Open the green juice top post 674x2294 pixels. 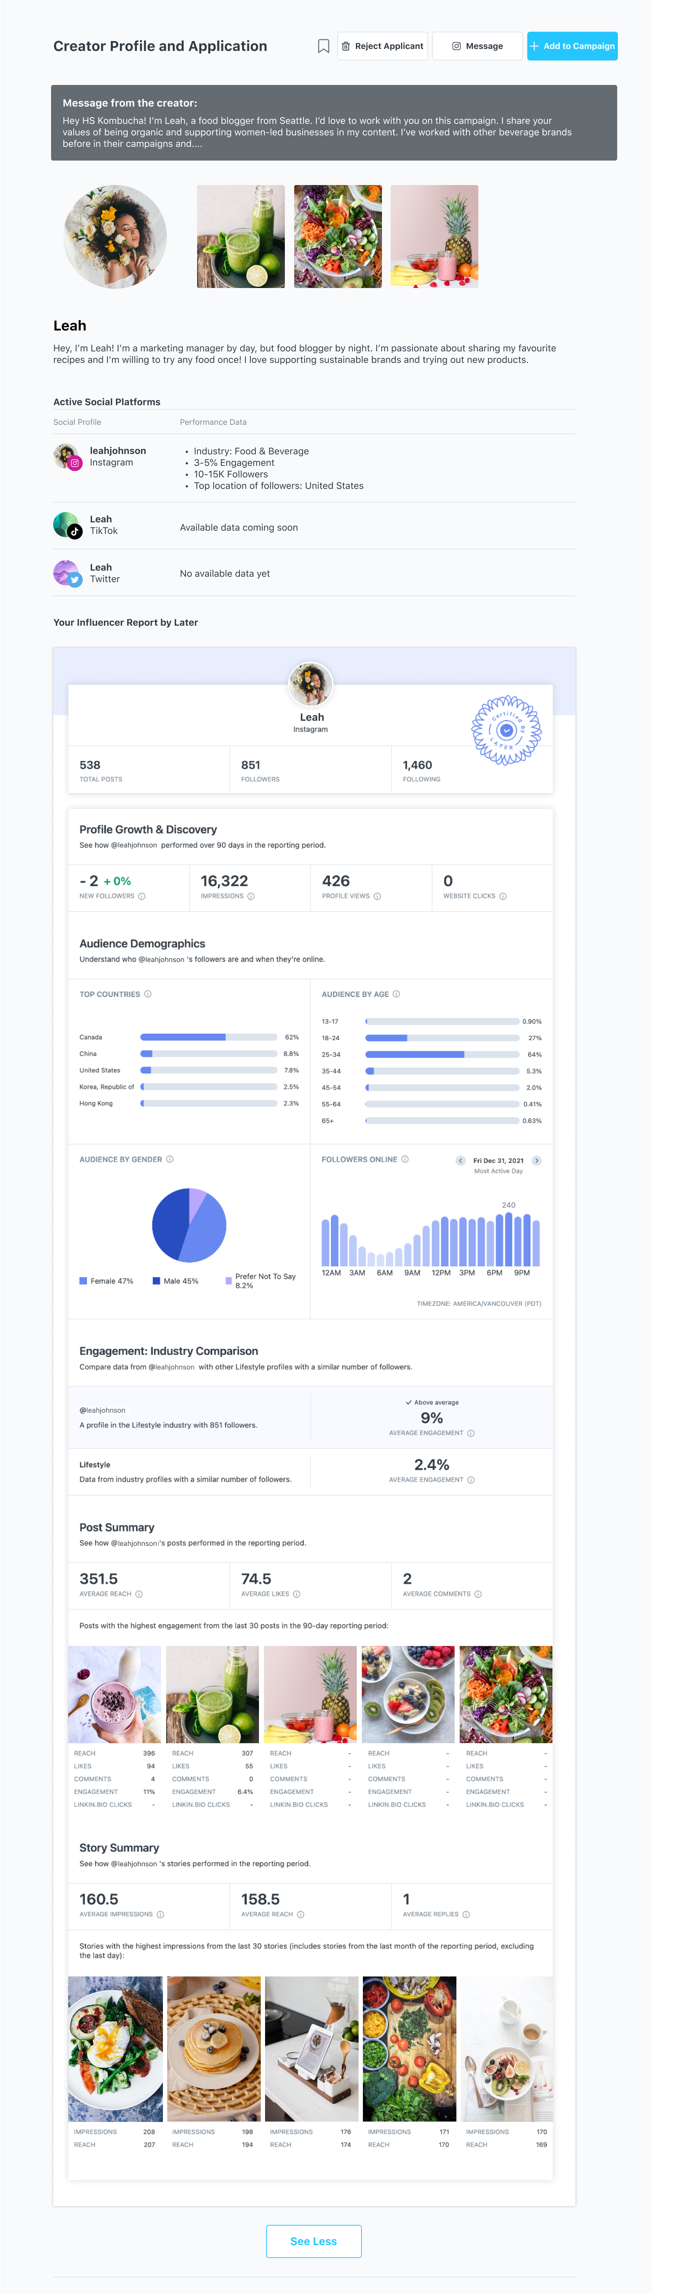coord(213,1695)
